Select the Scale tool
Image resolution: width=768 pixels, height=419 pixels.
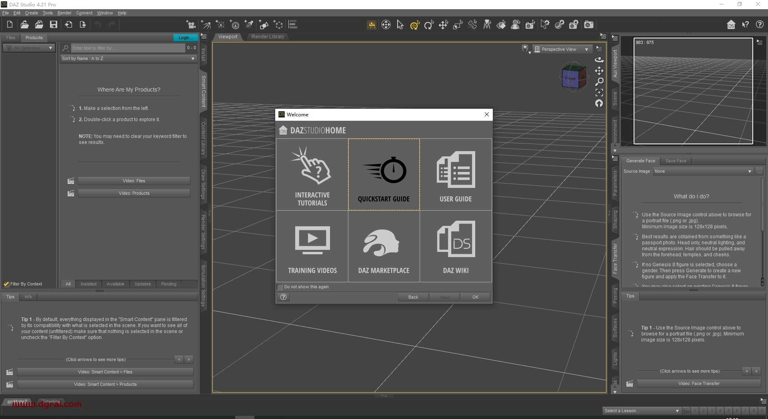tap(458, 25)
